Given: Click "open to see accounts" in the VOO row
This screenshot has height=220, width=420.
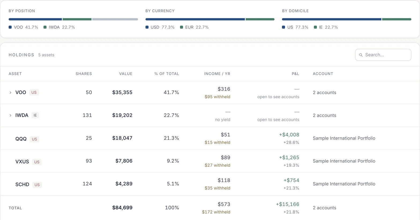Looking at the screenshot, I should click(278, 97).
